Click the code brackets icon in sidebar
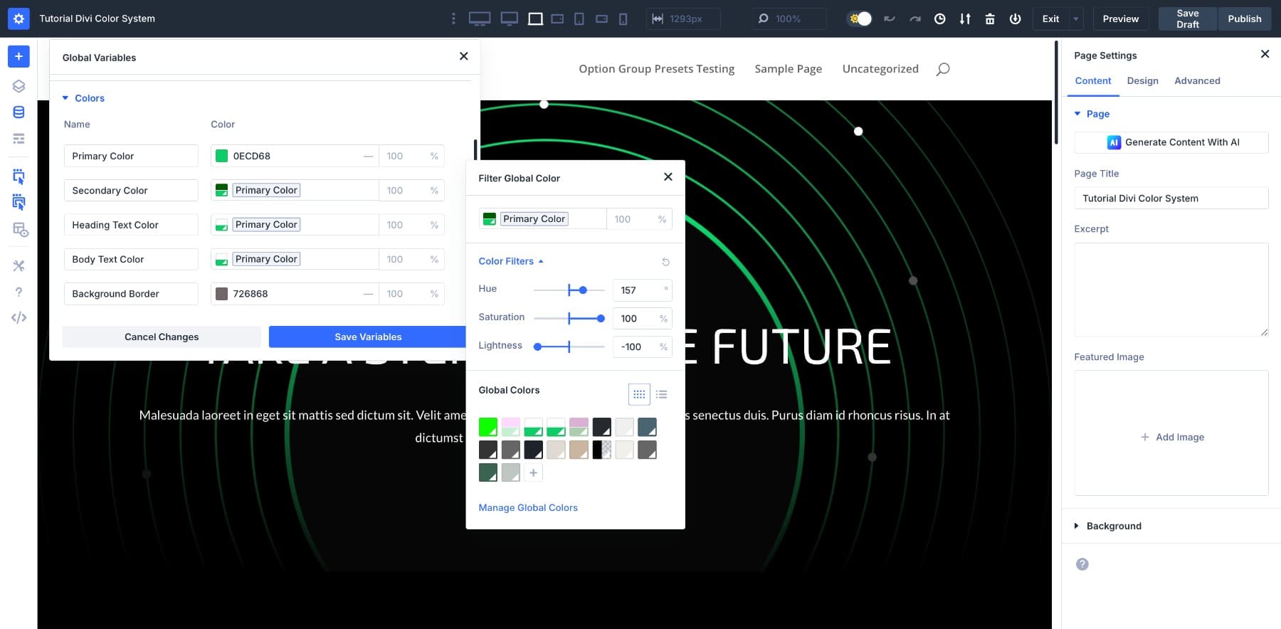 click(x=19, y=318)
